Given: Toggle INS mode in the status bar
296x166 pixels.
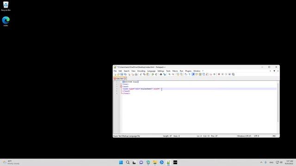Looking at the screenshot, I should [274, 136].
